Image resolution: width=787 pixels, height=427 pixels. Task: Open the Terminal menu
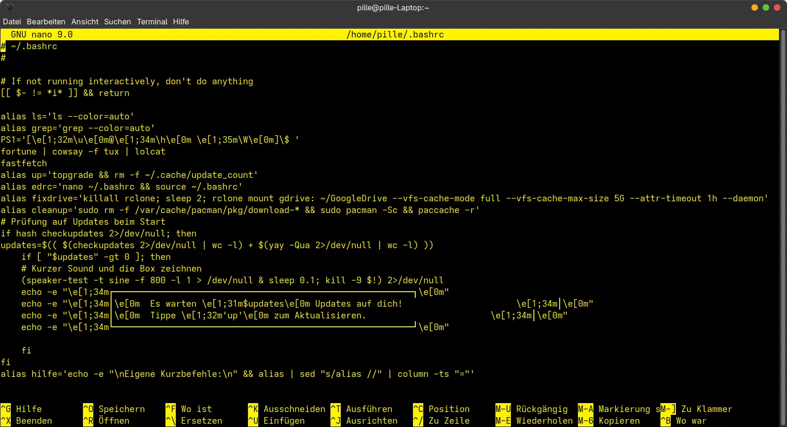[x=152, y=22]
